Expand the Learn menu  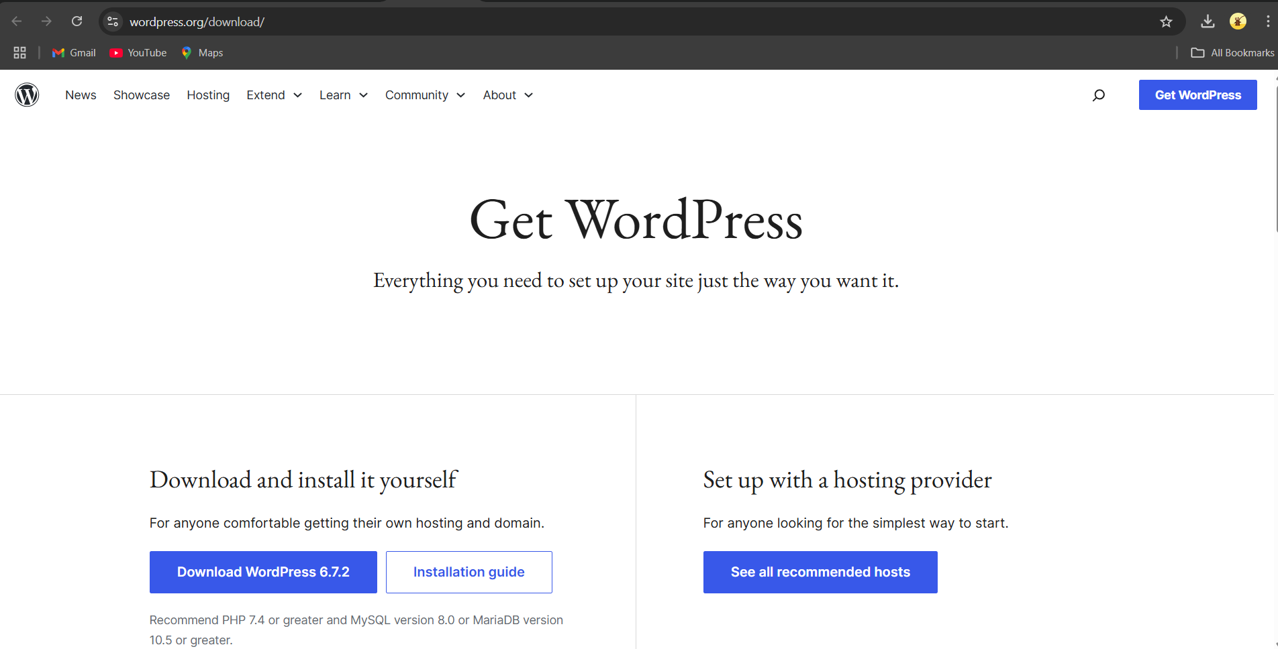click(344, 95)
